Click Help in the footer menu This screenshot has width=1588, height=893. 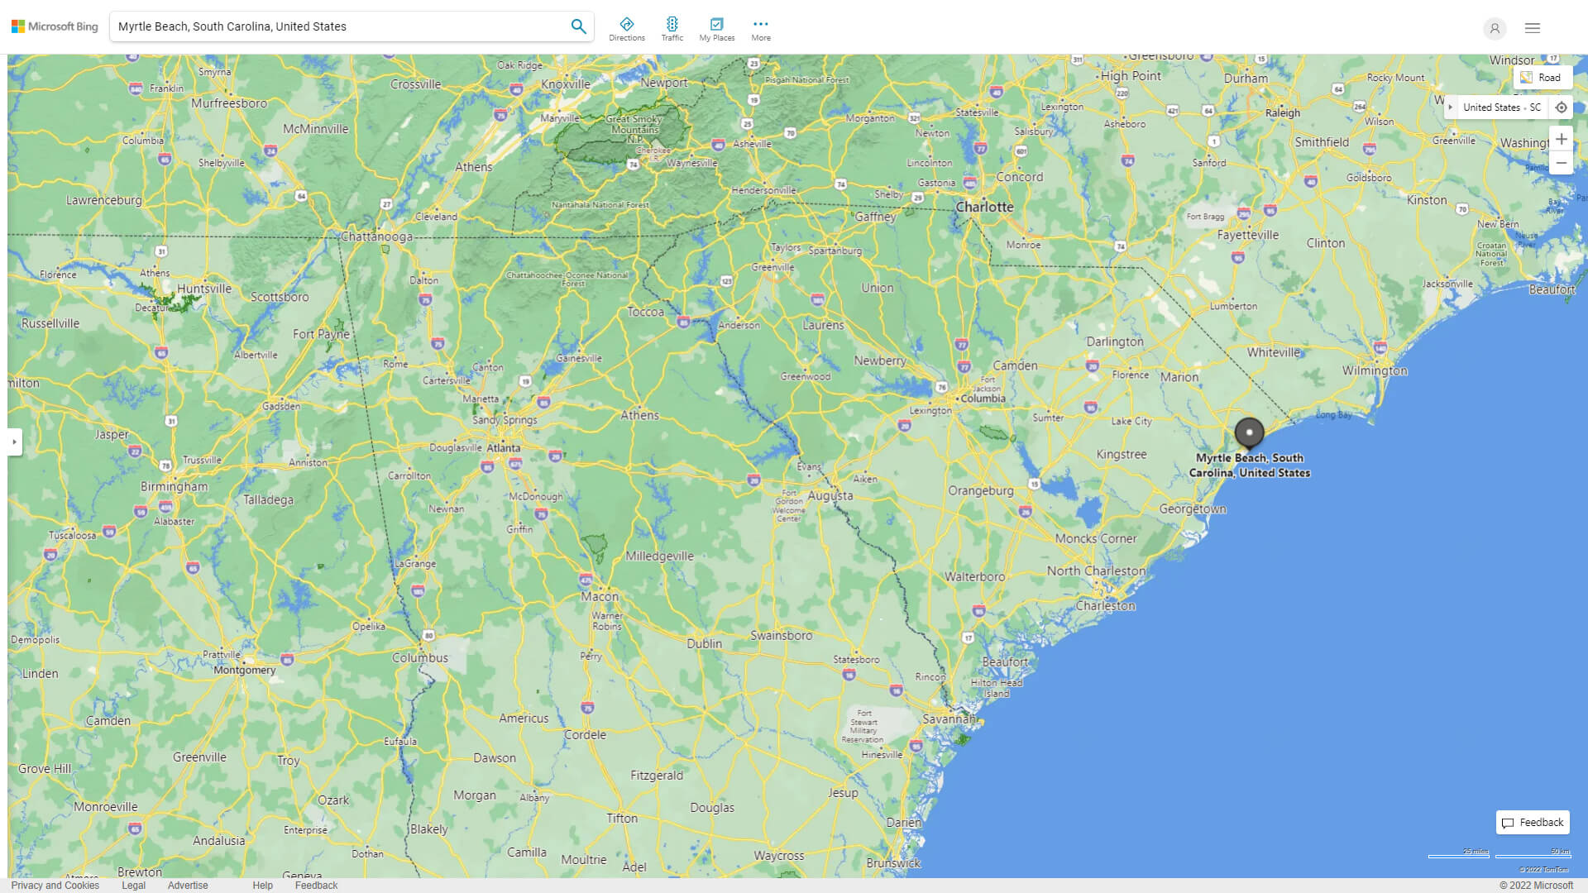pyautogui.click(x=262, y=885)
